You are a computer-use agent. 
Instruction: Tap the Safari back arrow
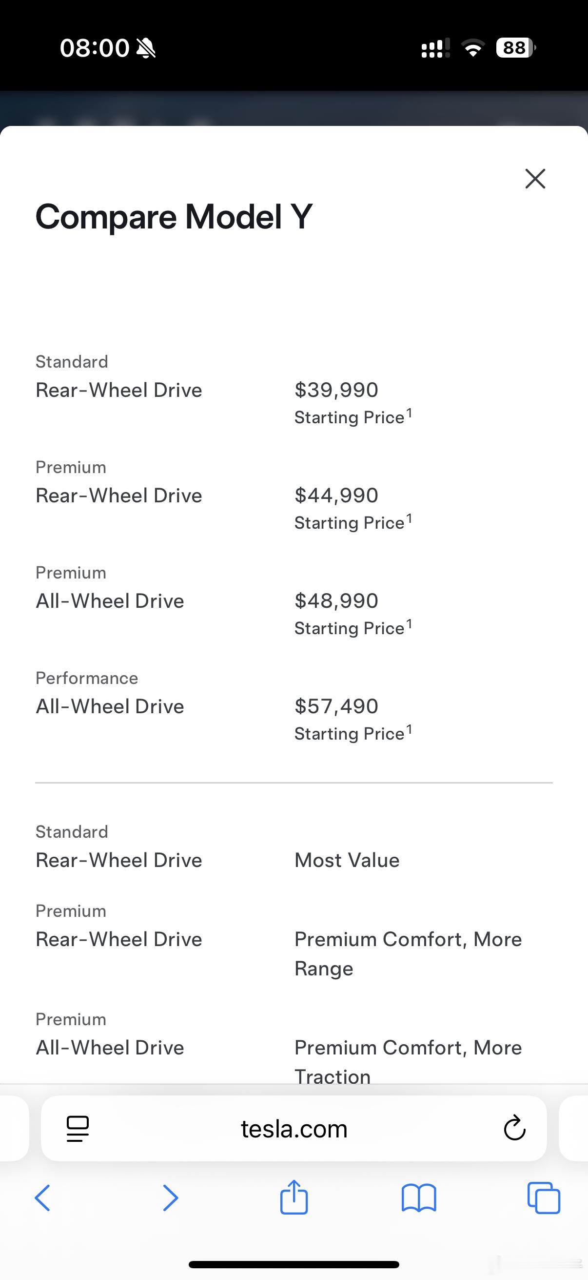pos(43,1198)
